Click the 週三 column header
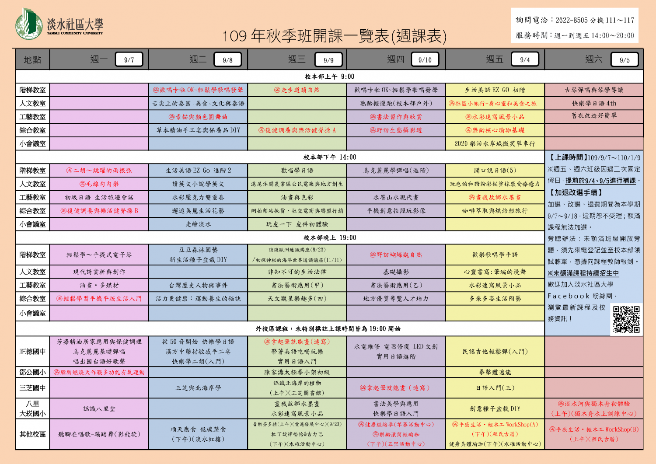This screenshot has height=464, width=656. tap(297, 59)
